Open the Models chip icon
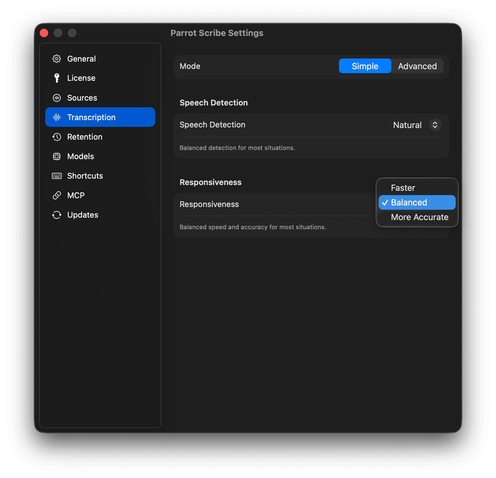Screen dimensions: 496x478 click(57, 156)
